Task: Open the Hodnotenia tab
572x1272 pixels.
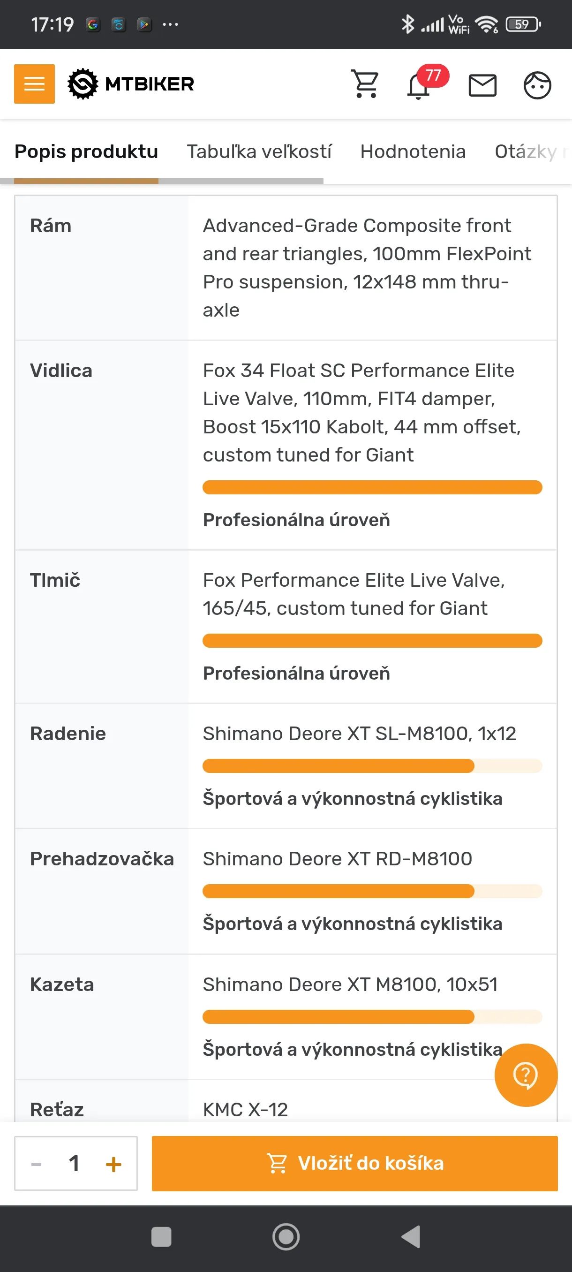Action: pyautogui.click(x=413, y=151)
